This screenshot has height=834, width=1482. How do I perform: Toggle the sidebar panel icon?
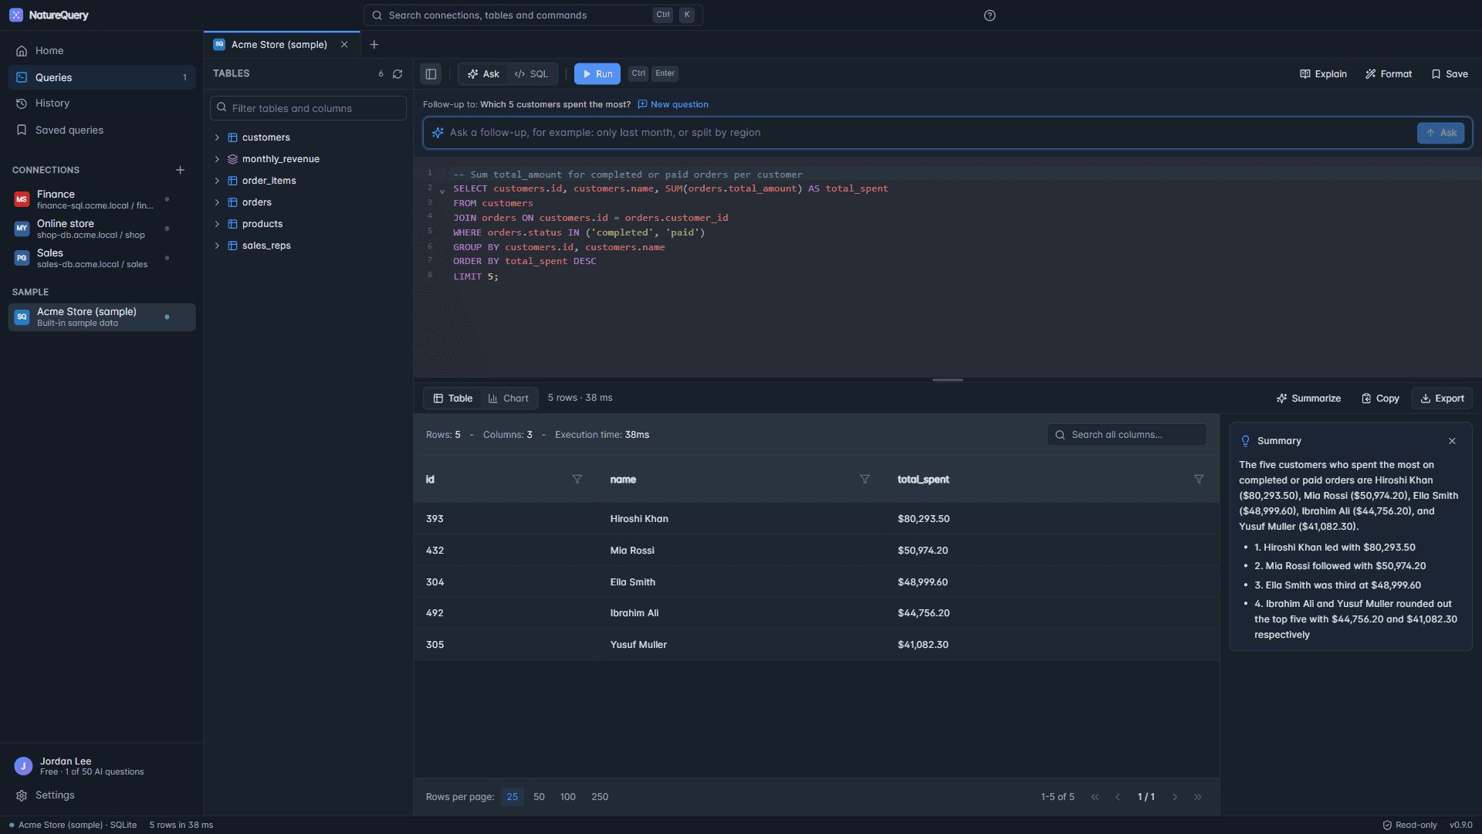[x=431, y=74]
